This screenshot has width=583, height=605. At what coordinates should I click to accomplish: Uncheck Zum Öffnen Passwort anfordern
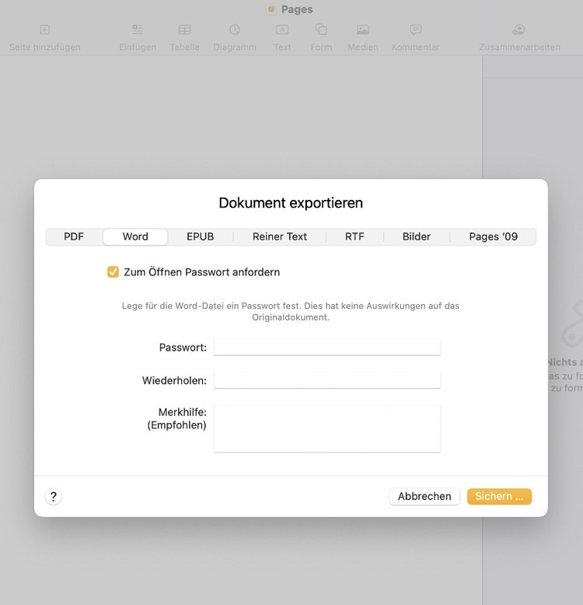(113, 272)
